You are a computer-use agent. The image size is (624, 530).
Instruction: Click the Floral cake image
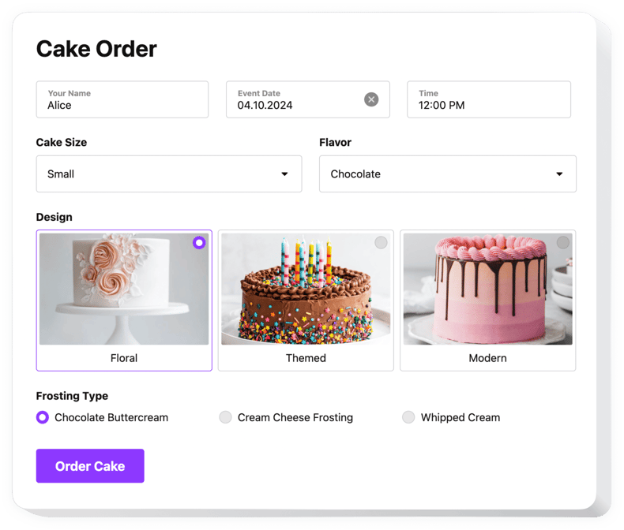pos(124,289)
